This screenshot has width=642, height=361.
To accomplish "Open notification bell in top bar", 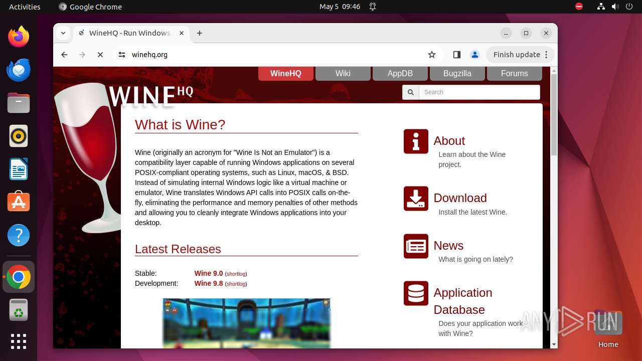I will [x=373, y=7].
